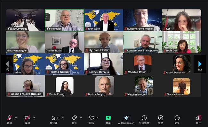
Task: Show meeting info icon
Action: tap(144, 118)
